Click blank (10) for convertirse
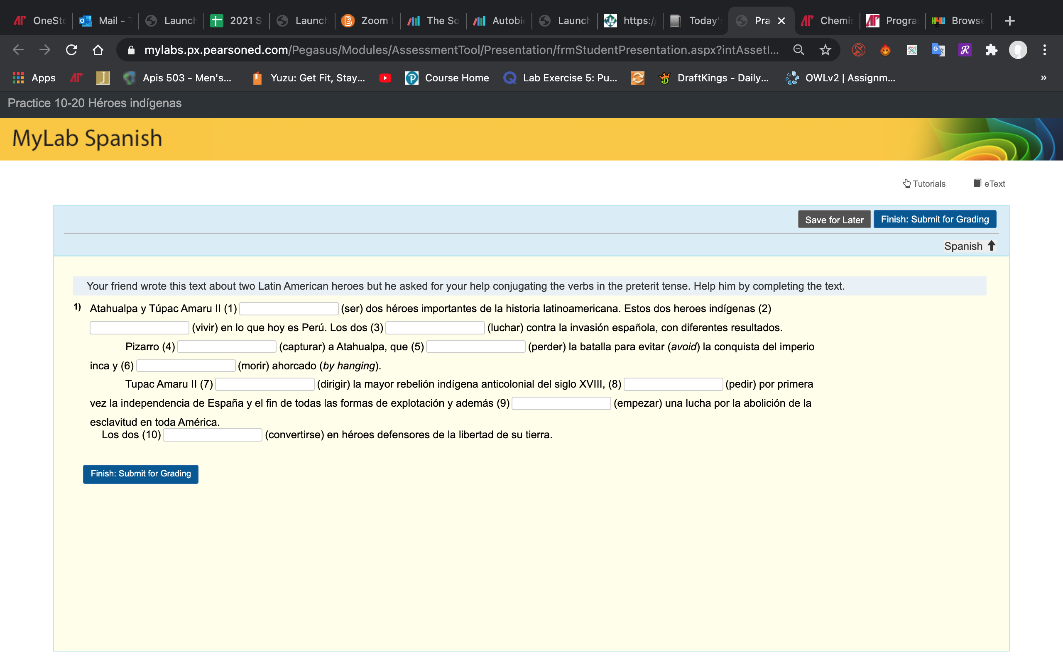This screenshot has width=1063, height=664. 212,435
